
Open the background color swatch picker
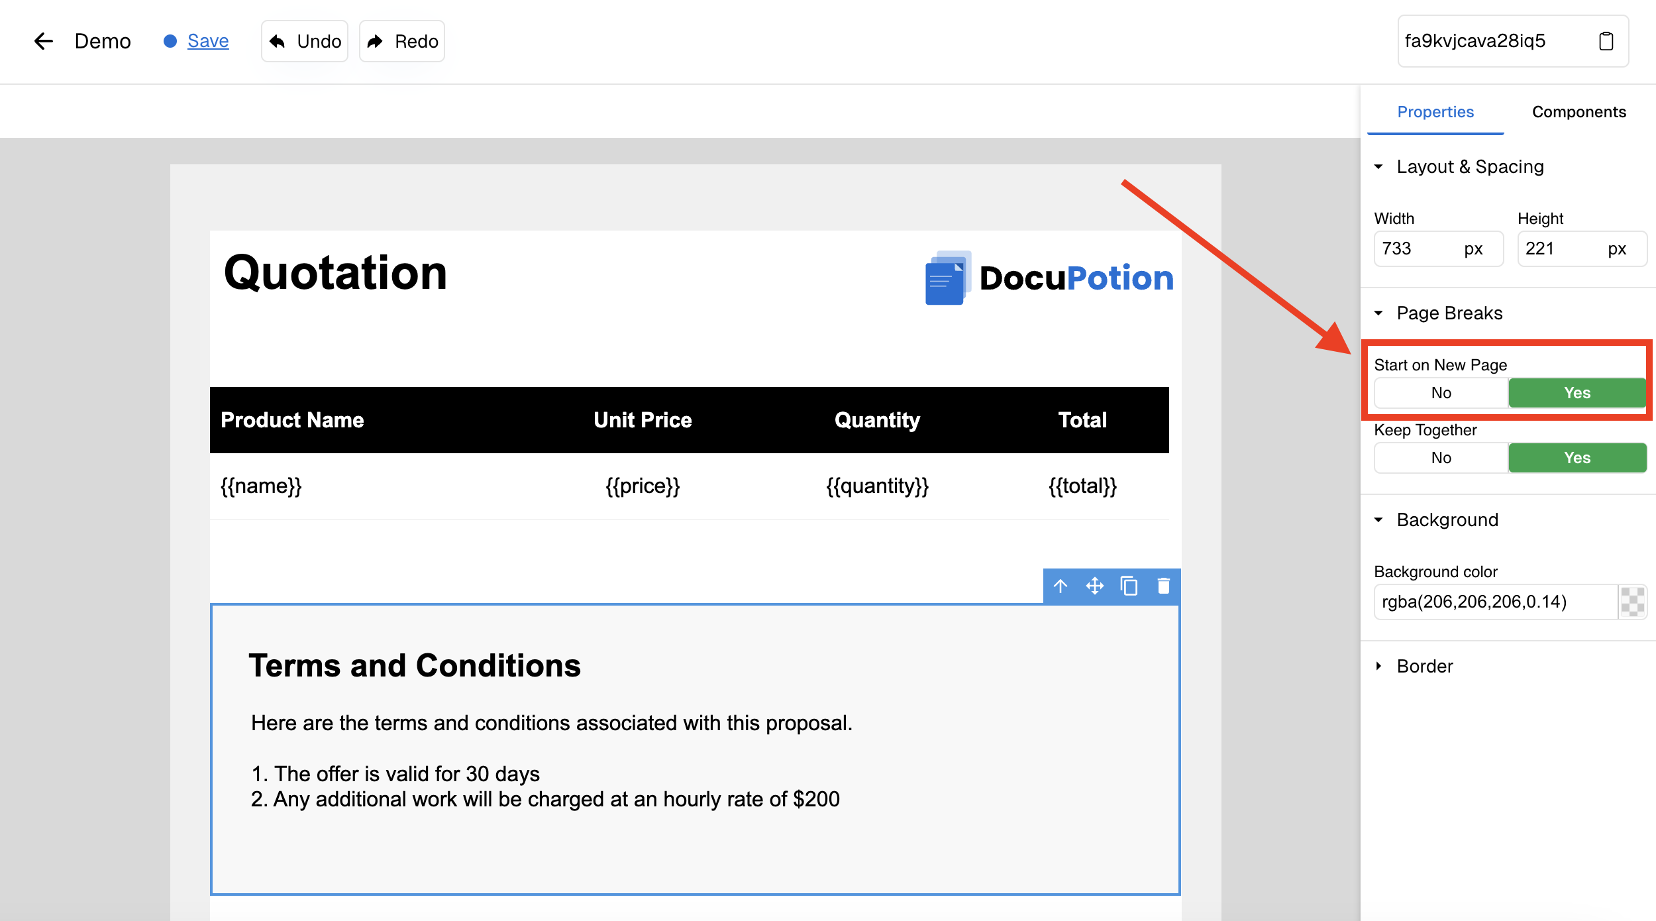(x=1632, y=602)
